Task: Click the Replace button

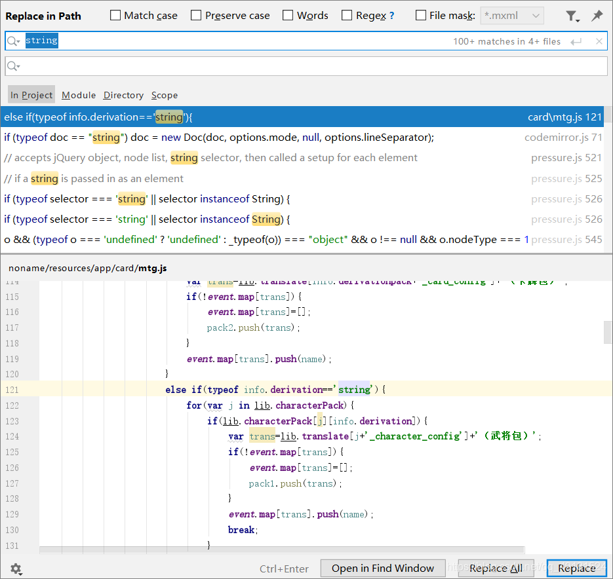Action: 577,568
